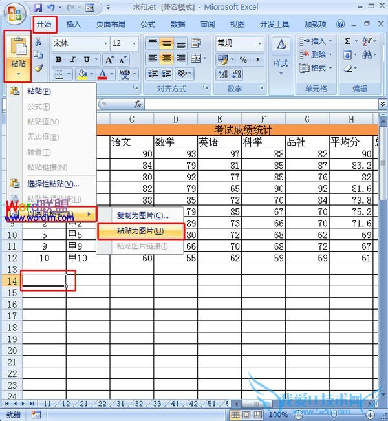Click the Clear eraser icon
The height and width of the screenshot is (421, 388).
click(348, 69)
